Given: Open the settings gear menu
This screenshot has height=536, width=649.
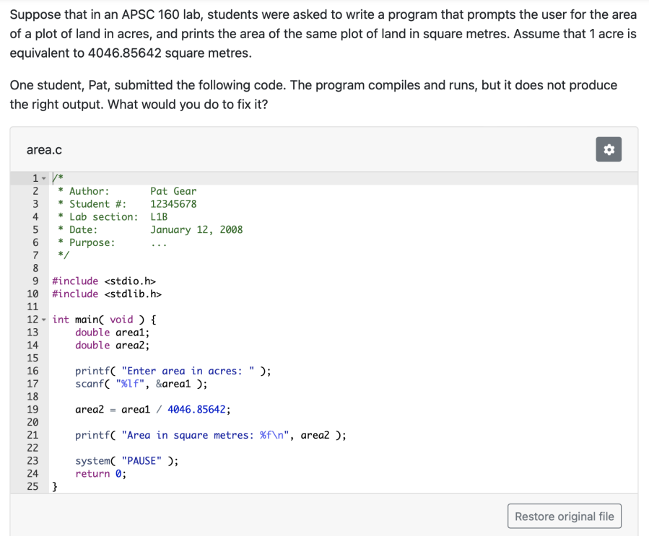Looking at the screenshot, I should [x=608, y=149].
